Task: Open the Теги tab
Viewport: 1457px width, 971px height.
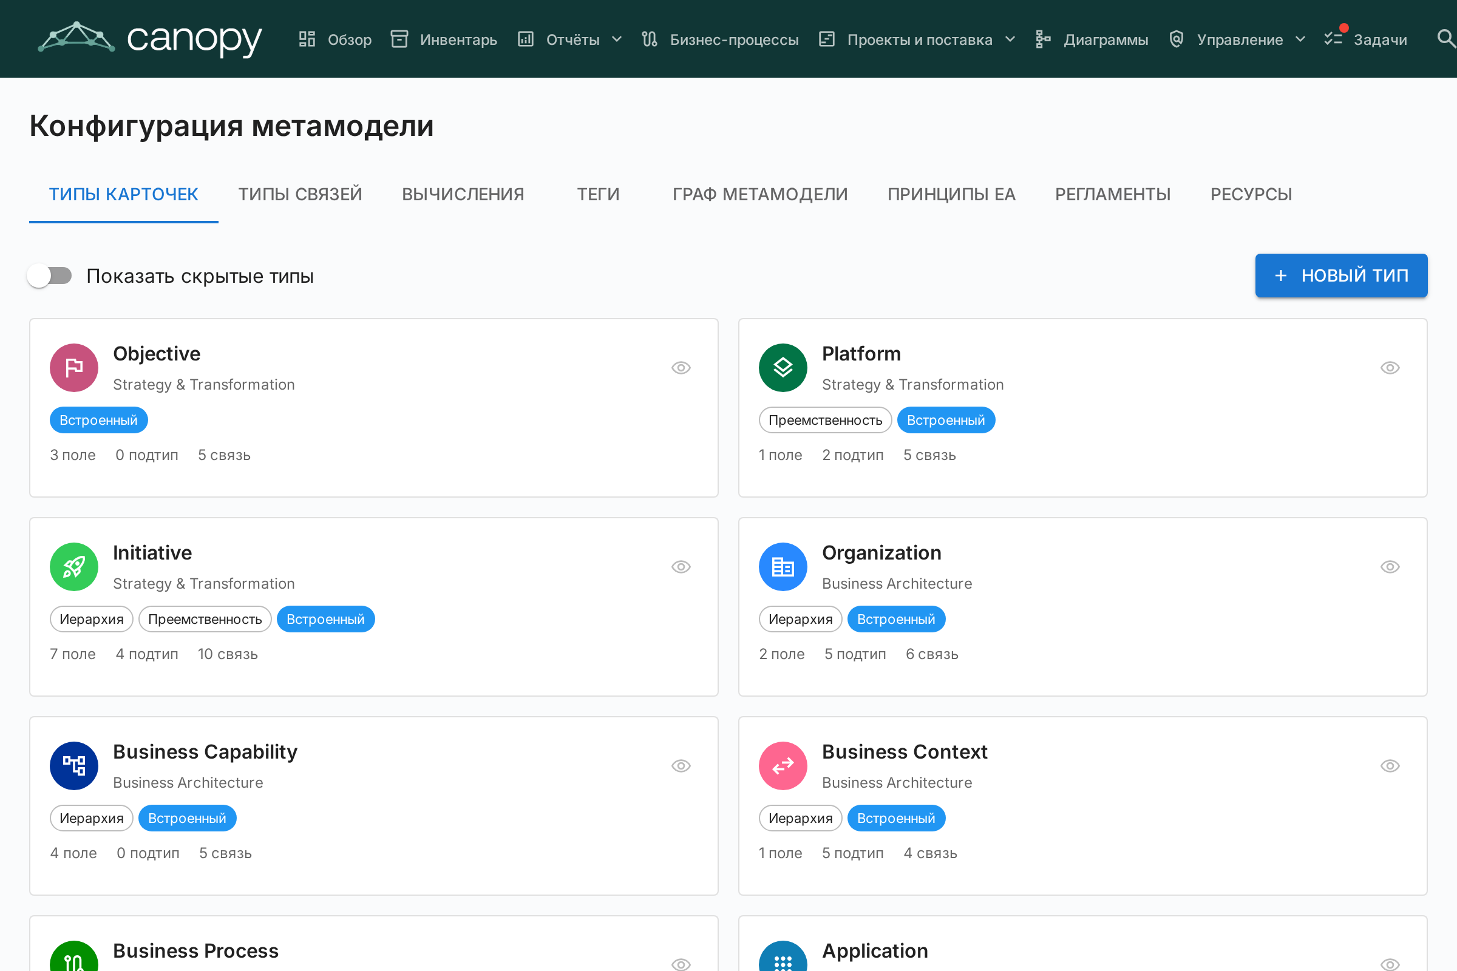Action: pos(599,194)
